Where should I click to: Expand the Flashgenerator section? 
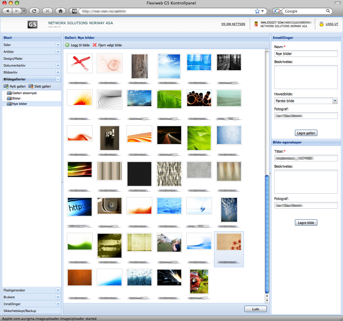tap(58, 290)
